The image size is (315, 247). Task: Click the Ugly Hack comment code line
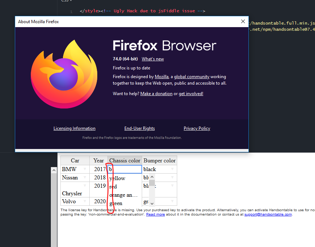pyautogui.click(x=142, y=11)
